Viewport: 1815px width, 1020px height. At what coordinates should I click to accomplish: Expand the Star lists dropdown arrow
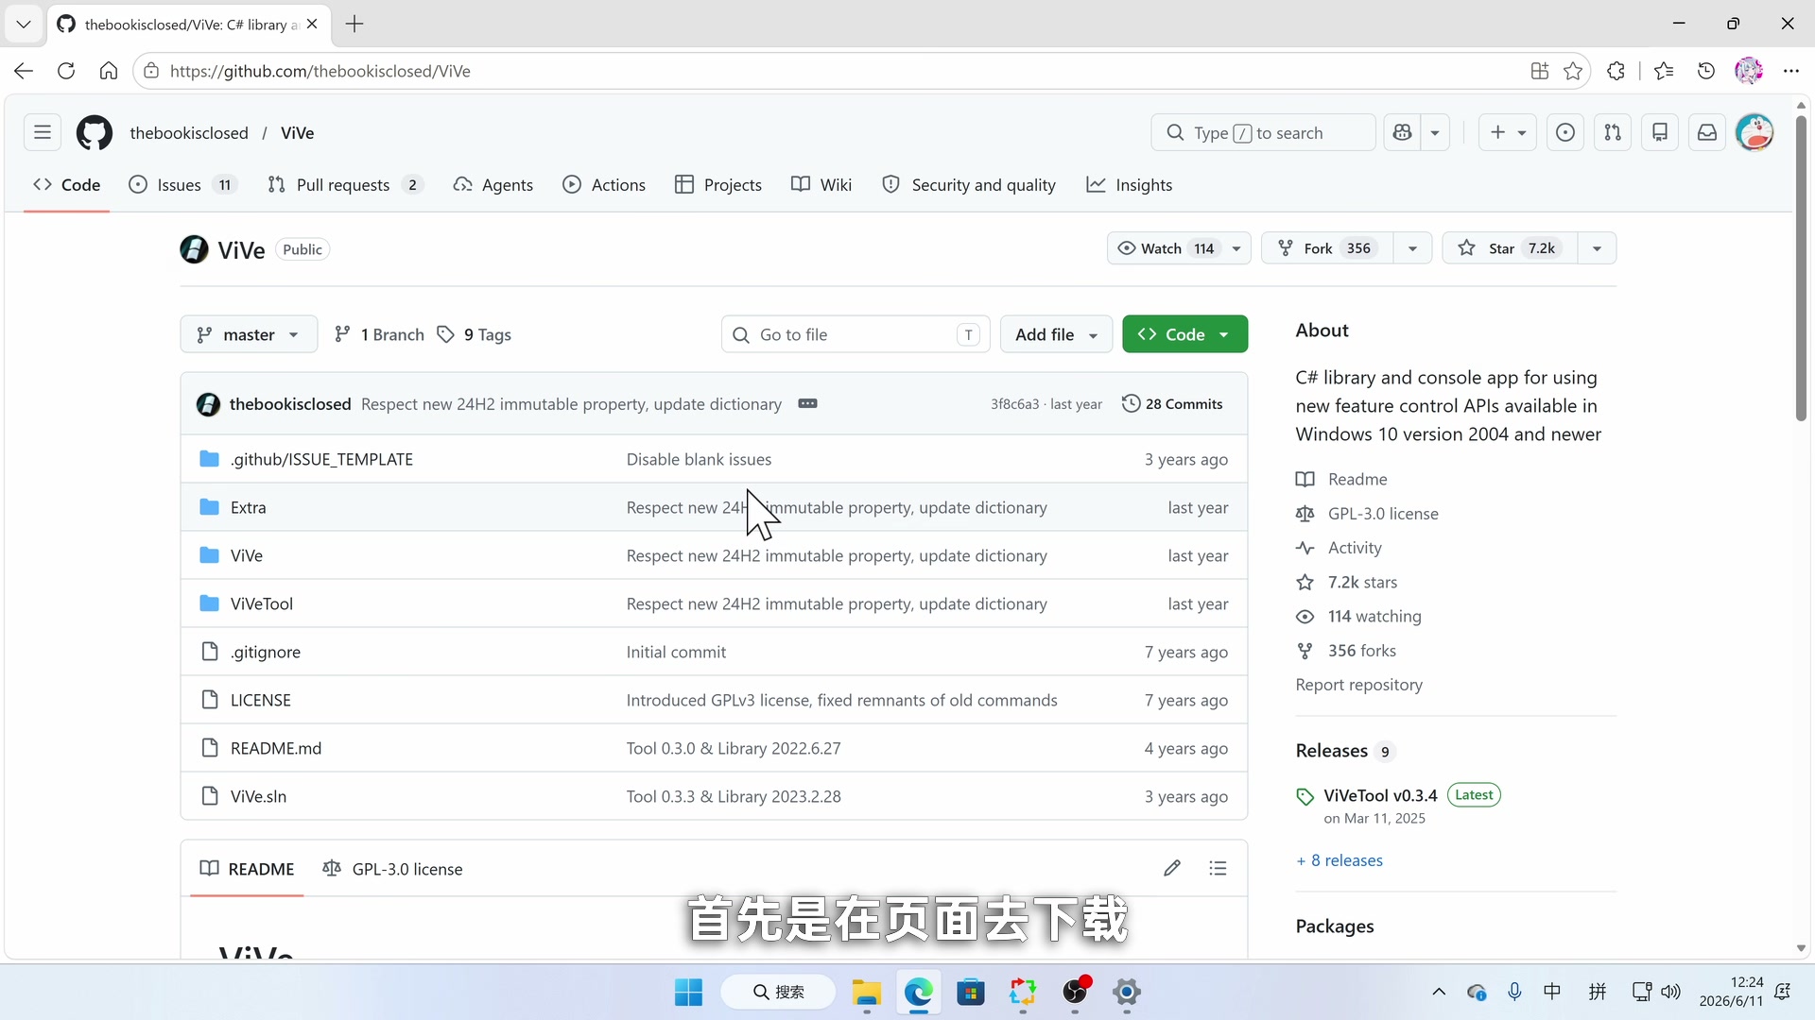pos(1597,248)
